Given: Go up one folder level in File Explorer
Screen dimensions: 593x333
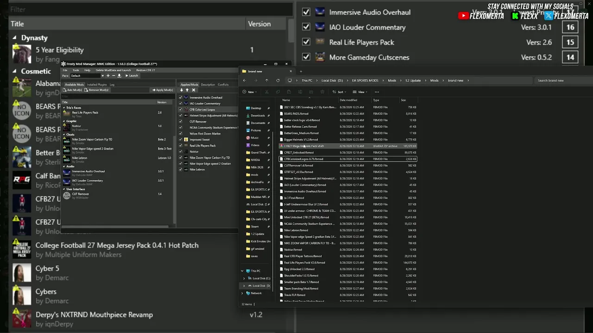Looking at the screenshot, I should 266,80.
